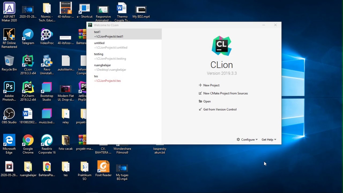This screenshot has height=193, width=343.
Task: Select CLion 2019.3.3 x64 desktop shortcut
Action: (x=28, y=65)
